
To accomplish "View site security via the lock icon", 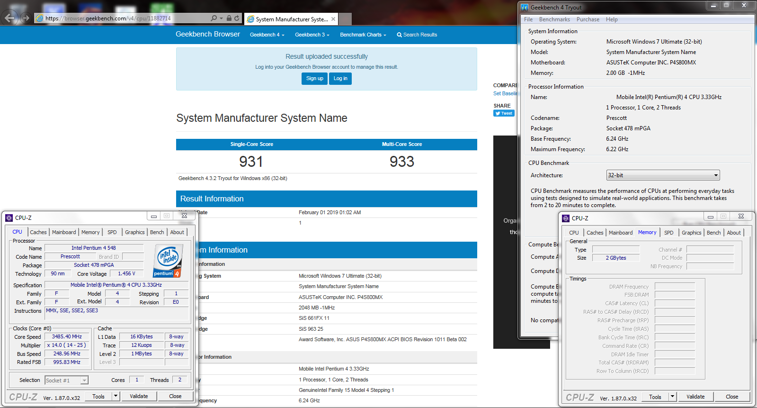I will pos(229,18).
